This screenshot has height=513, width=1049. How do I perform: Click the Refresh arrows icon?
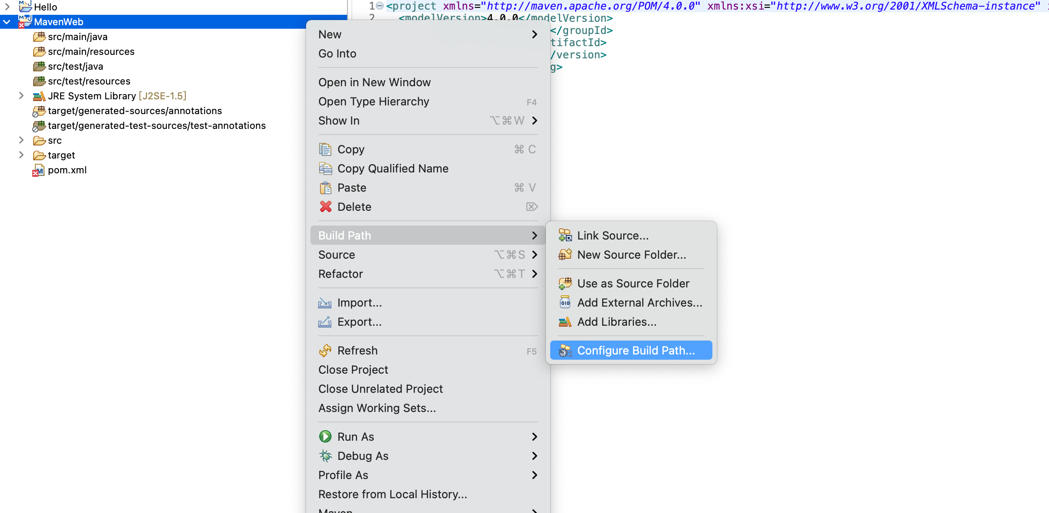click(x=325, y=351)
